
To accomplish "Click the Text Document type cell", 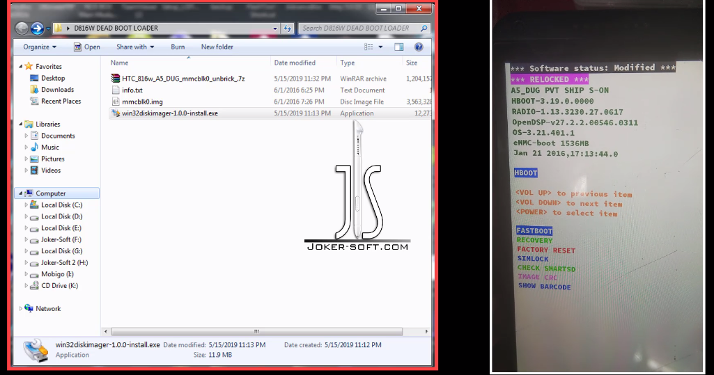I will (362, 90).
